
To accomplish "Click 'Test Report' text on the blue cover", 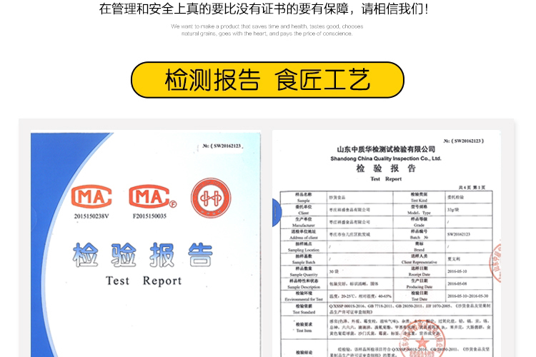I will [144, 281].
